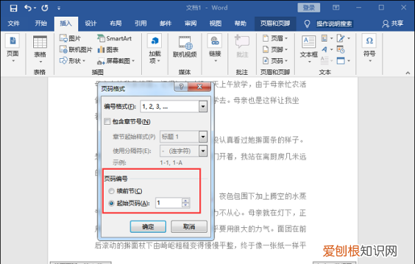Click Ribbon Display Options icon
Screen dimensions: 415x264
336,8
